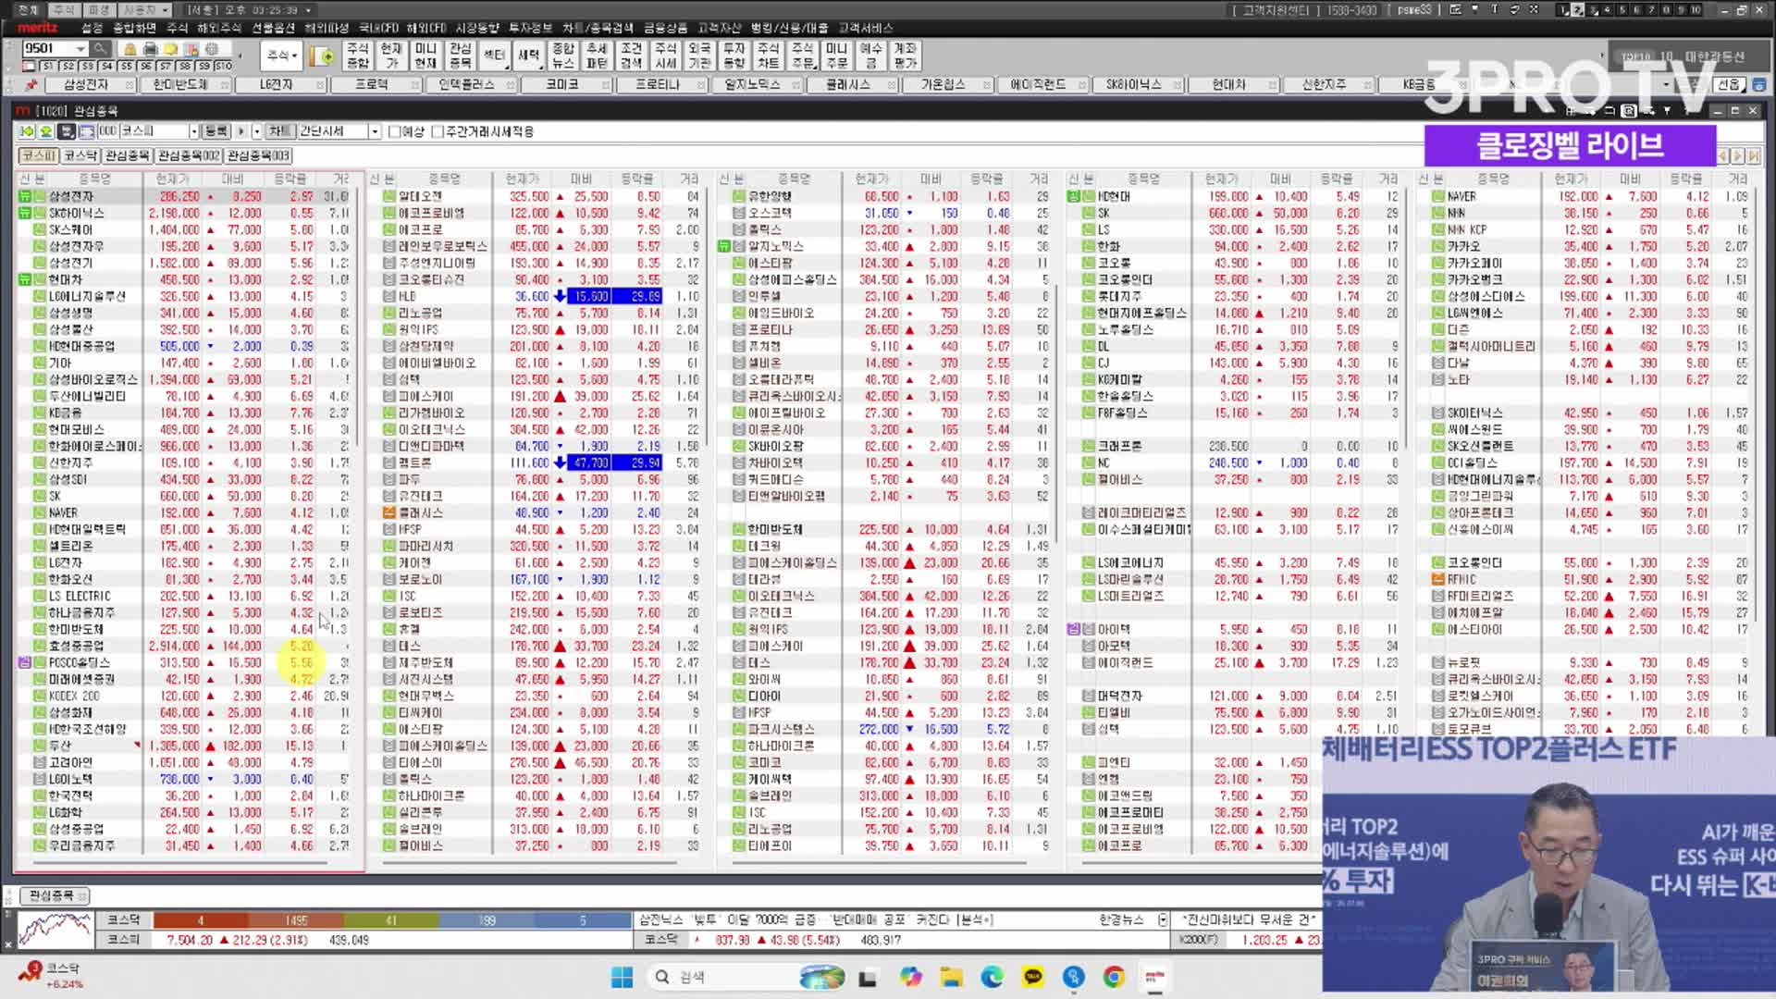1776x999 pixels.
Task: Open the 투자정보 menu
Action: 531,28
